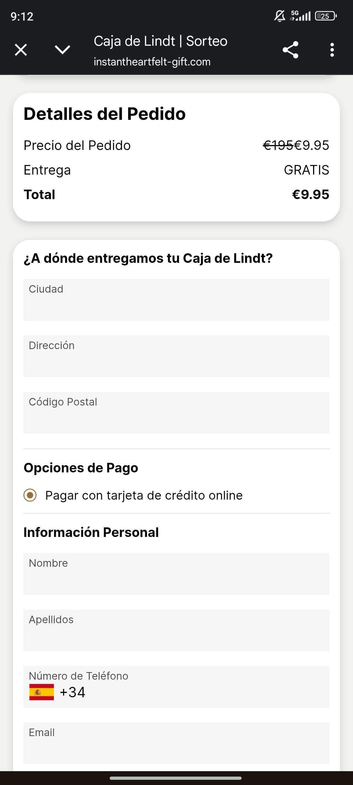Image resolution: width=353 pixels, height=785 pixels.
Task: Tap the battery indicator icon
Action: click(x=326, y=16)
